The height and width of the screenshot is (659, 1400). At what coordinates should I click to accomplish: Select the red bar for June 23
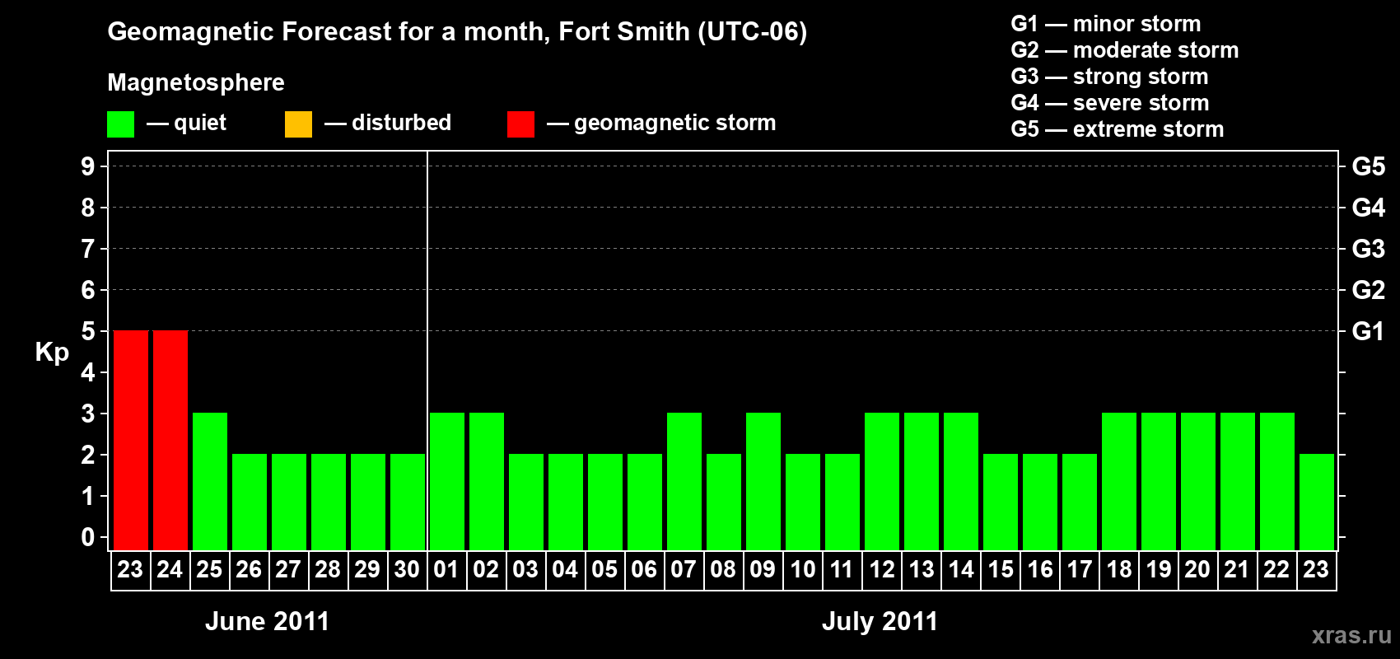131,440
